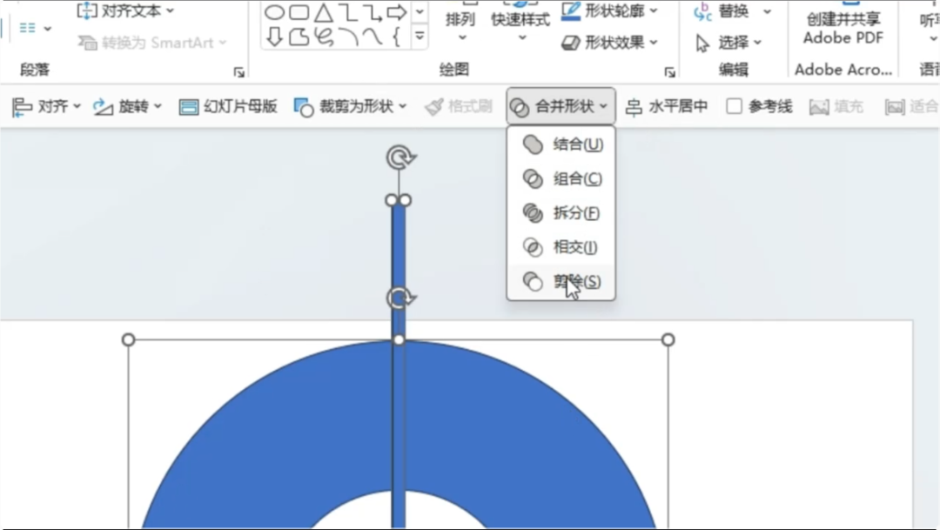The height and width of the screenshot is (530, 940).
Task: Select the 格式刷 Format Painter tool
Action: [458, 105]
